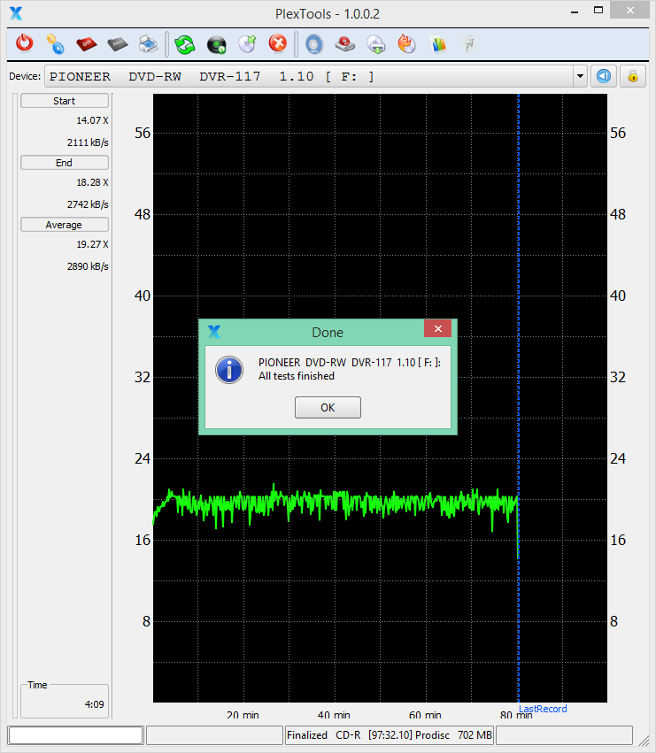Open settings with the gears icon
Image resolution: width=656 pixels, height=753 pixels.
pyautogui.click(x=55, y=43)
